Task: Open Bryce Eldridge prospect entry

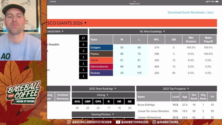Action: click(x=146, y=104)
